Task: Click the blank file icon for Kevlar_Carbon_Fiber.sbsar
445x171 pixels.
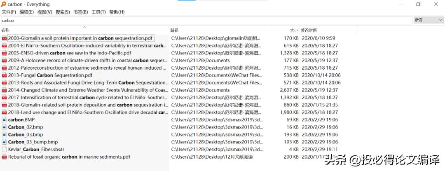Action: click(x=4, y=150)
